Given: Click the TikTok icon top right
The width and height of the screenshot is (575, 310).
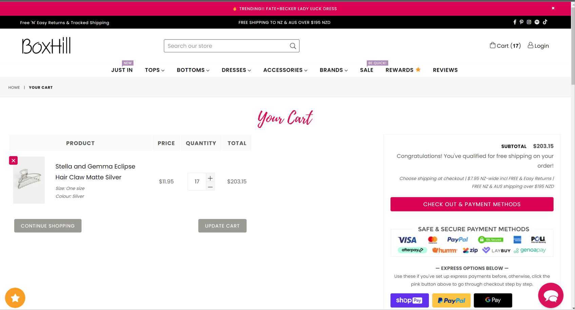Looking at the screenshot, I should [545, 22].
